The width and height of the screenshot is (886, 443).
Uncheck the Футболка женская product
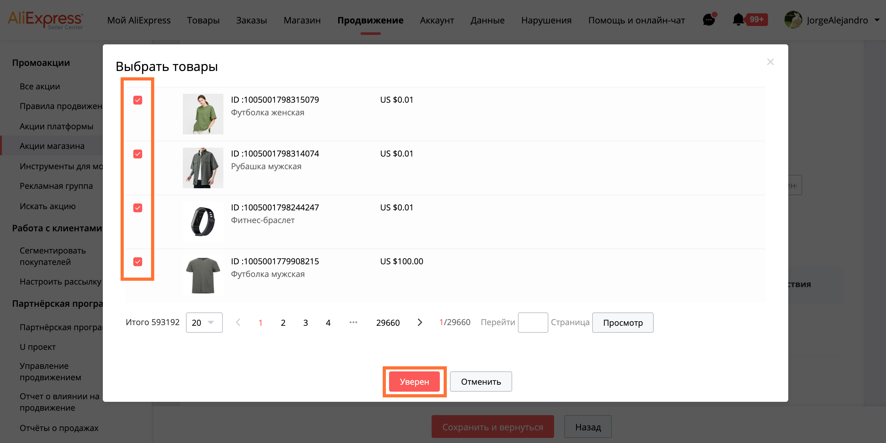click(138, 100)
